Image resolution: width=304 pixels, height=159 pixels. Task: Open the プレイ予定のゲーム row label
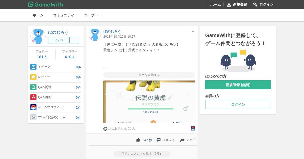point(52,117)
